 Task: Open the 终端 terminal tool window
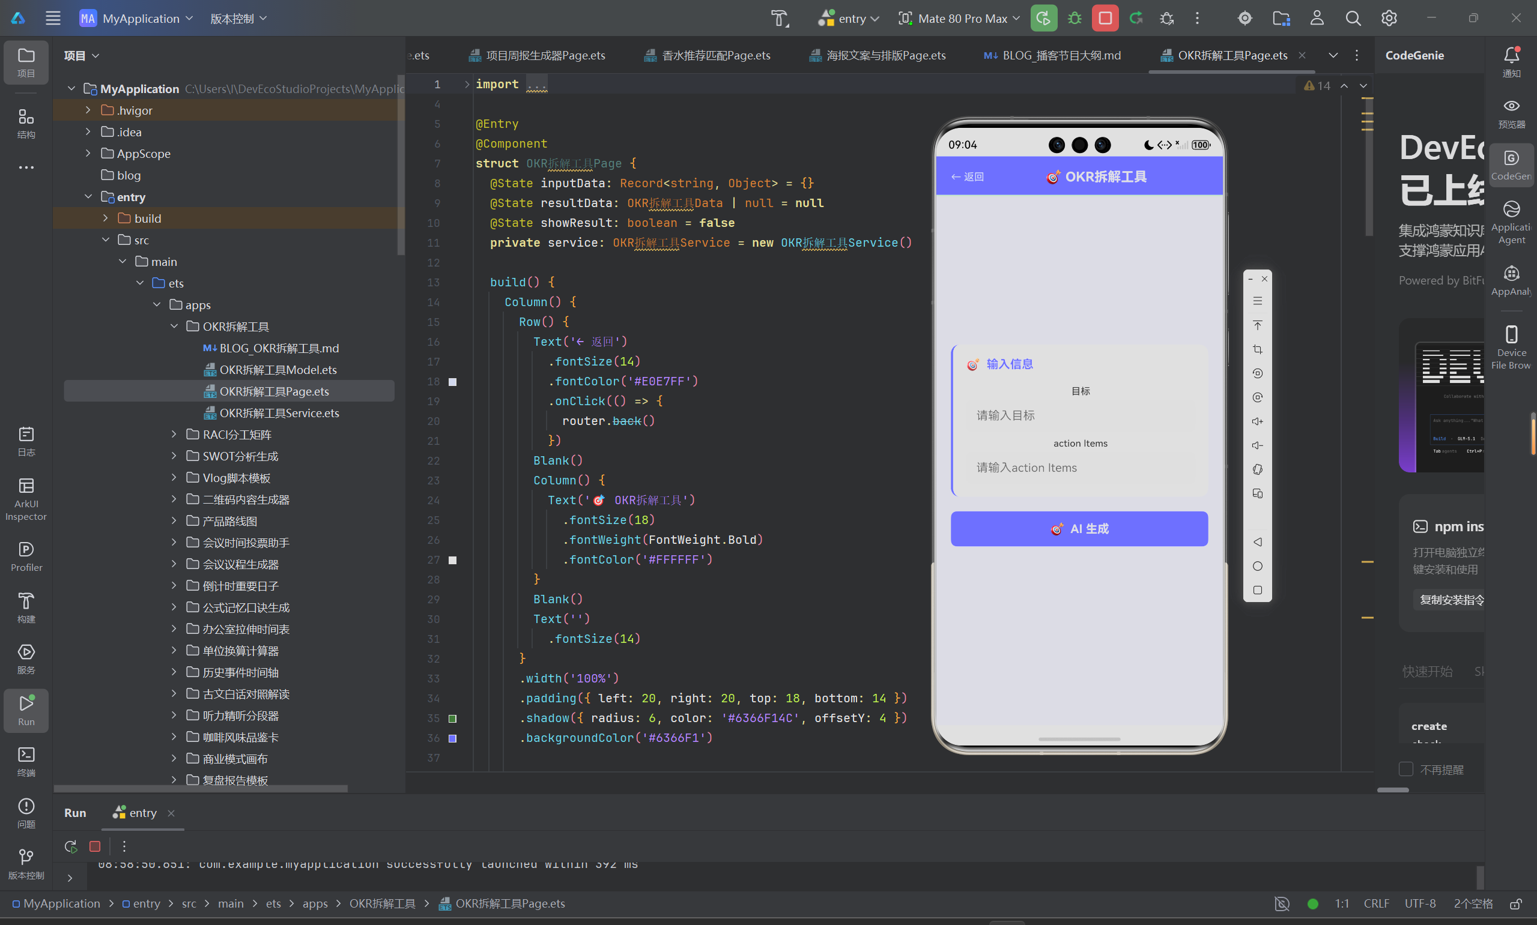[26, 762]
